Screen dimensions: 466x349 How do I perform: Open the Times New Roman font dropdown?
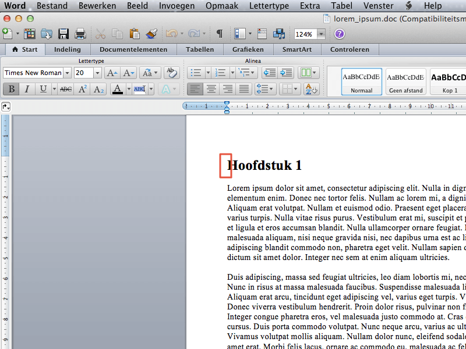pos(68,73)
